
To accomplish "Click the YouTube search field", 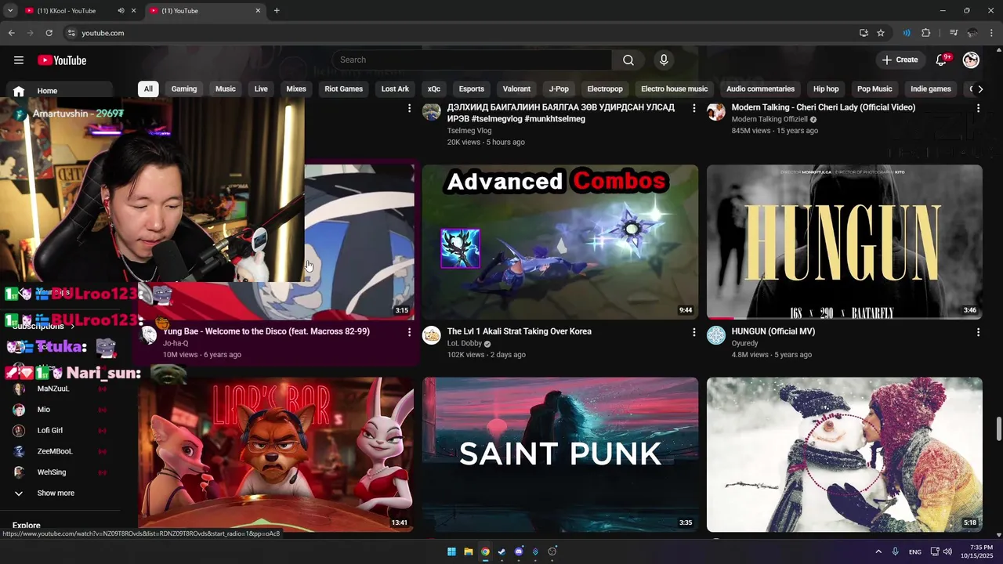I will click(x=472, y=60).
